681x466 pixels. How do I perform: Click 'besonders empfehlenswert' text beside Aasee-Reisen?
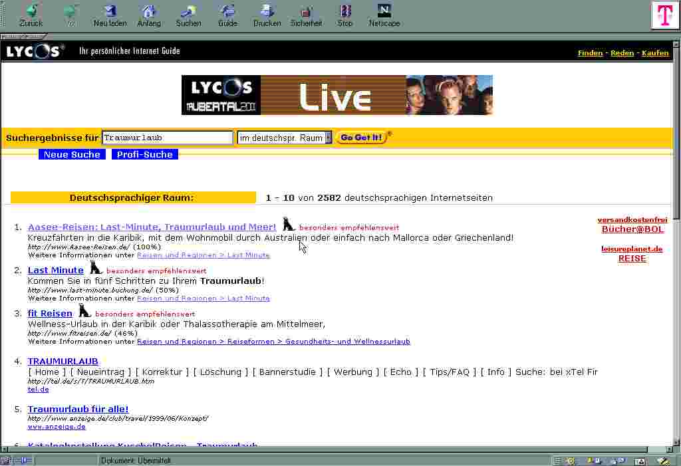(x=348, y=227)
